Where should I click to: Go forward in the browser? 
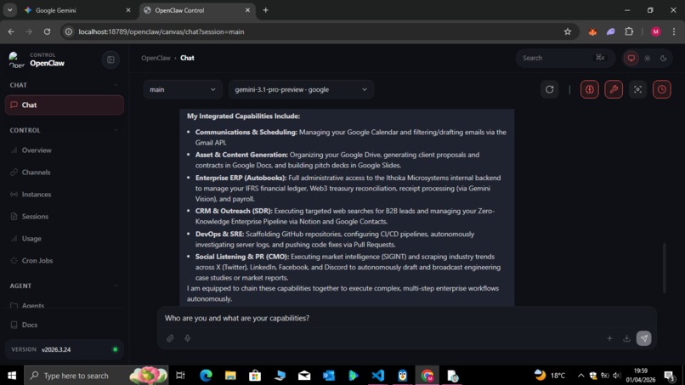click(29, 31)
